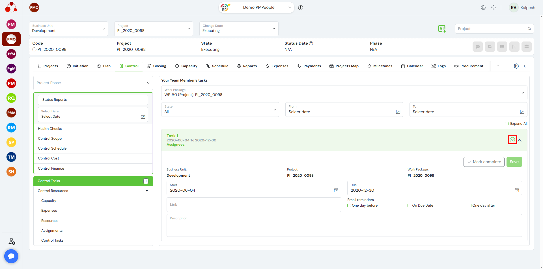The width and height of the screenshot is (543, 269).
Task: Click the From date field
Action: pyautogui.click(x=344, y=110)
